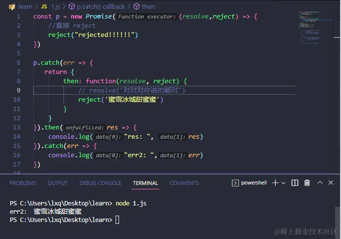
Task: Click the '蜜雪冰城甜蜜蜜' string in line 10
Action: (x=132, y=99)
